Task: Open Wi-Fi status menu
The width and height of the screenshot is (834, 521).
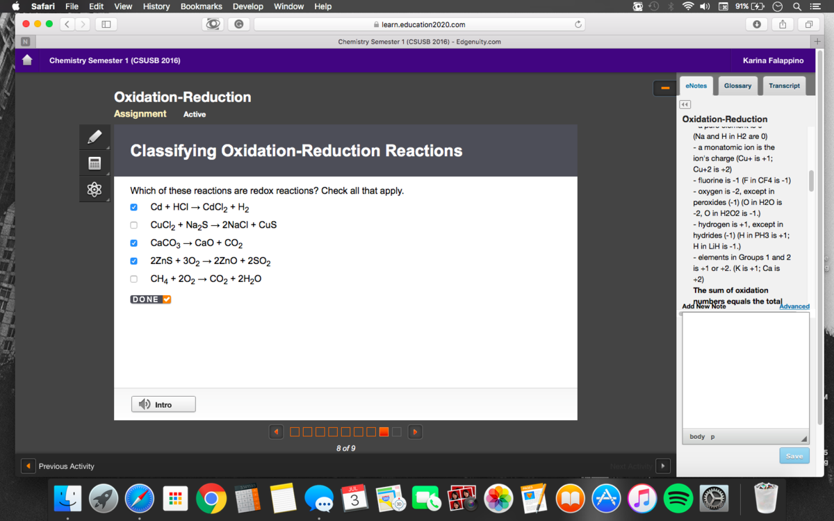Action: tap(688, 6)
